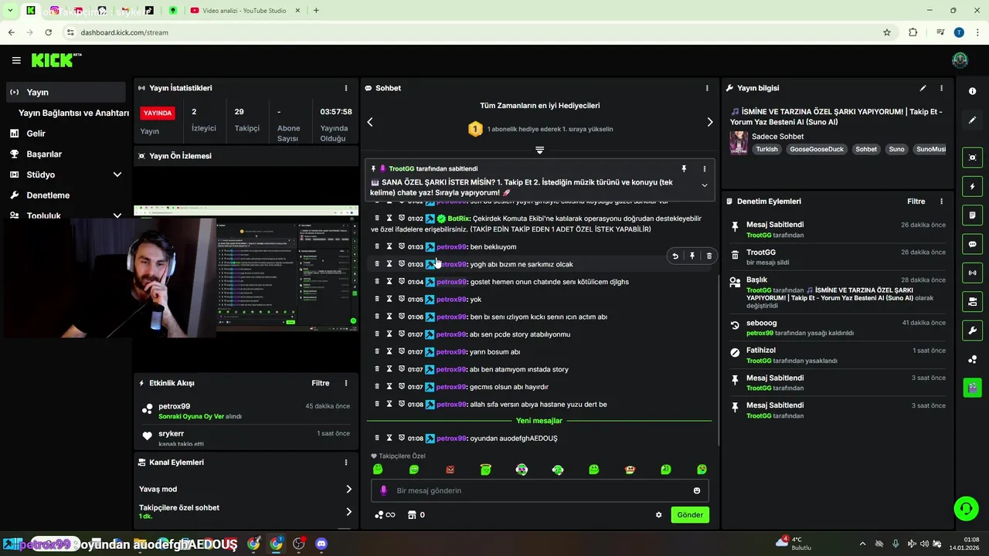The width and height of the screenshot is (989, 556).
Task: Toggle the lightning activity feed icon
Action: coord(972,186)
